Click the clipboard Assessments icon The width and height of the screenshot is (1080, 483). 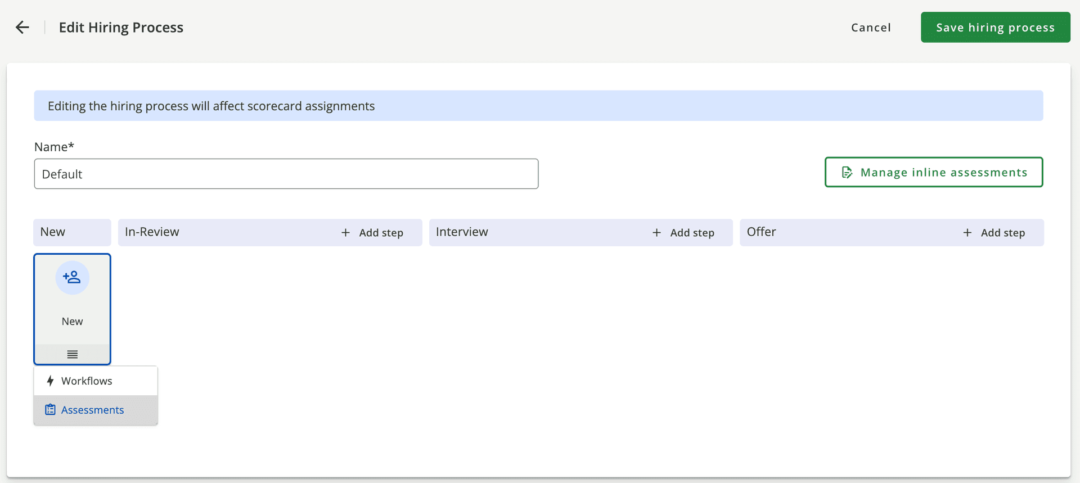pos(50,410)
